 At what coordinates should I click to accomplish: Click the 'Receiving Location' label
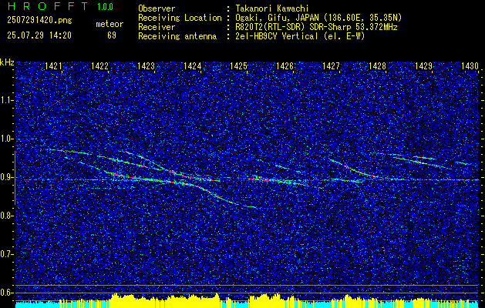tap(180, 18)
